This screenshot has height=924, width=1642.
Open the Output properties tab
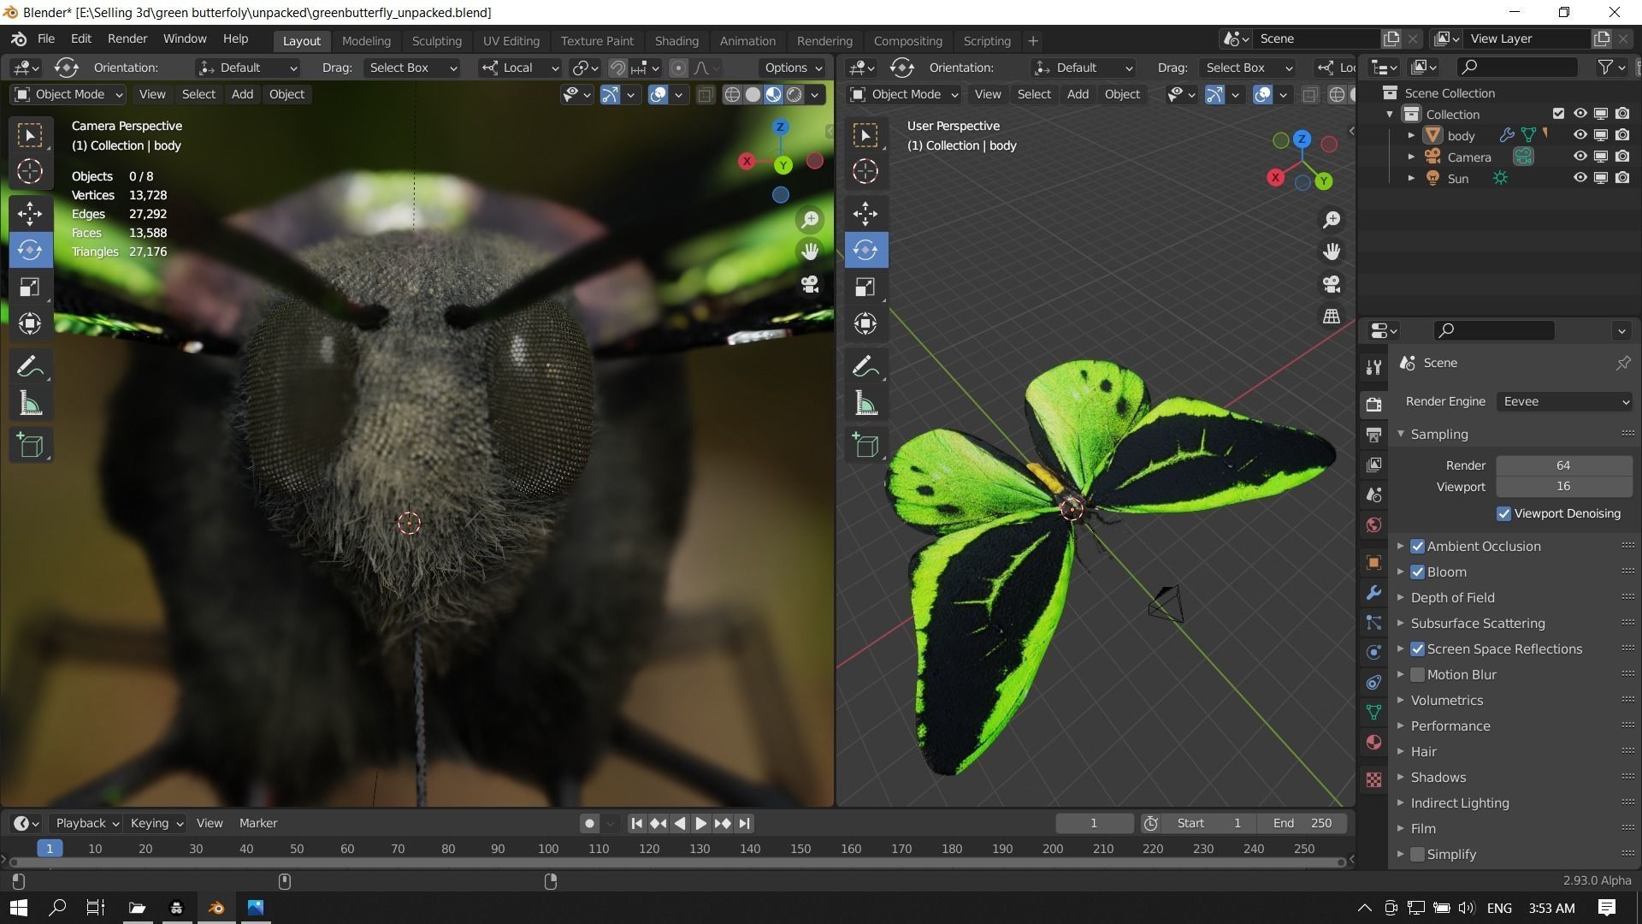click(x=1373, y=435)
